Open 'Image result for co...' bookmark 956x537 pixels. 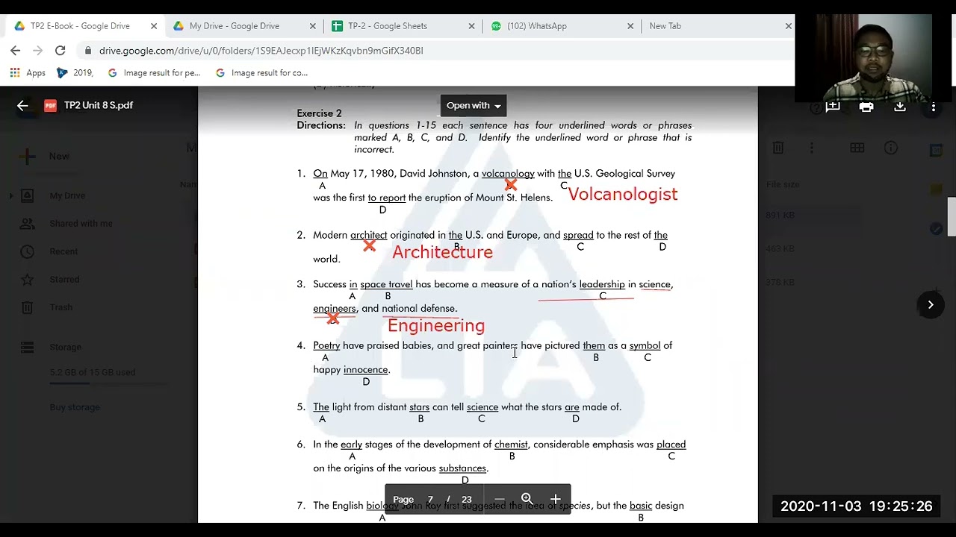[x=262, y=73]
